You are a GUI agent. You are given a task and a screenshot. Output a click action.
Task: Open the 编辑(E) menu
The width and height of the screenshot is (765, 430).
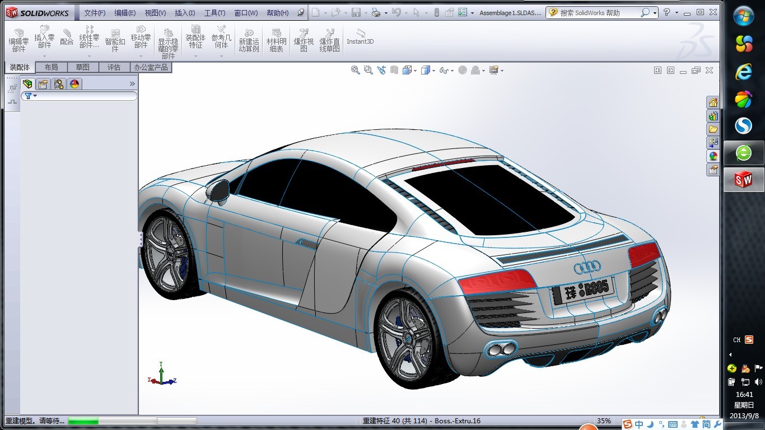coord(125,13)
